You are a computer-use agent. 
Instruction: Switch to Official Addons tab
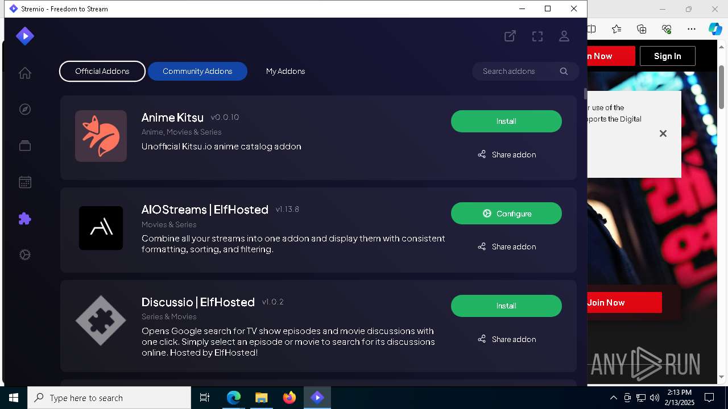pyautogui.click(x=102, y=72)
